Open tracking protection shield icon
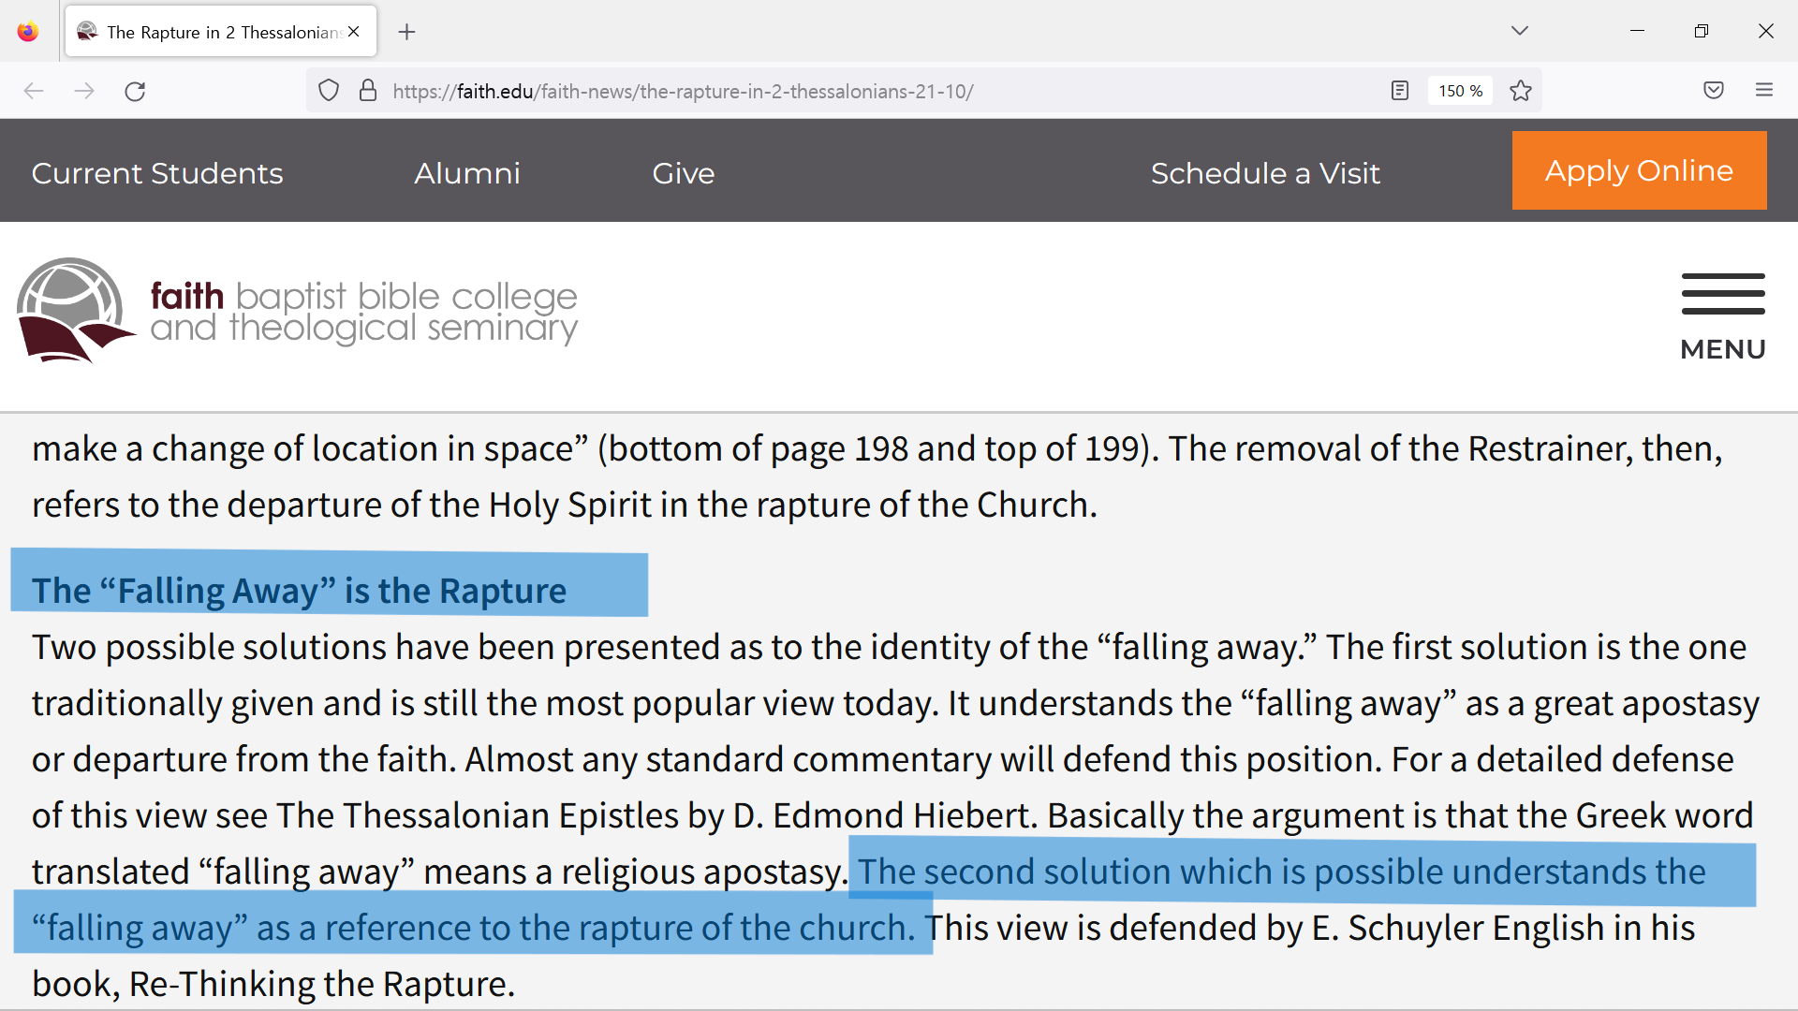The image size is (1798, 1011). coord(329,91)
